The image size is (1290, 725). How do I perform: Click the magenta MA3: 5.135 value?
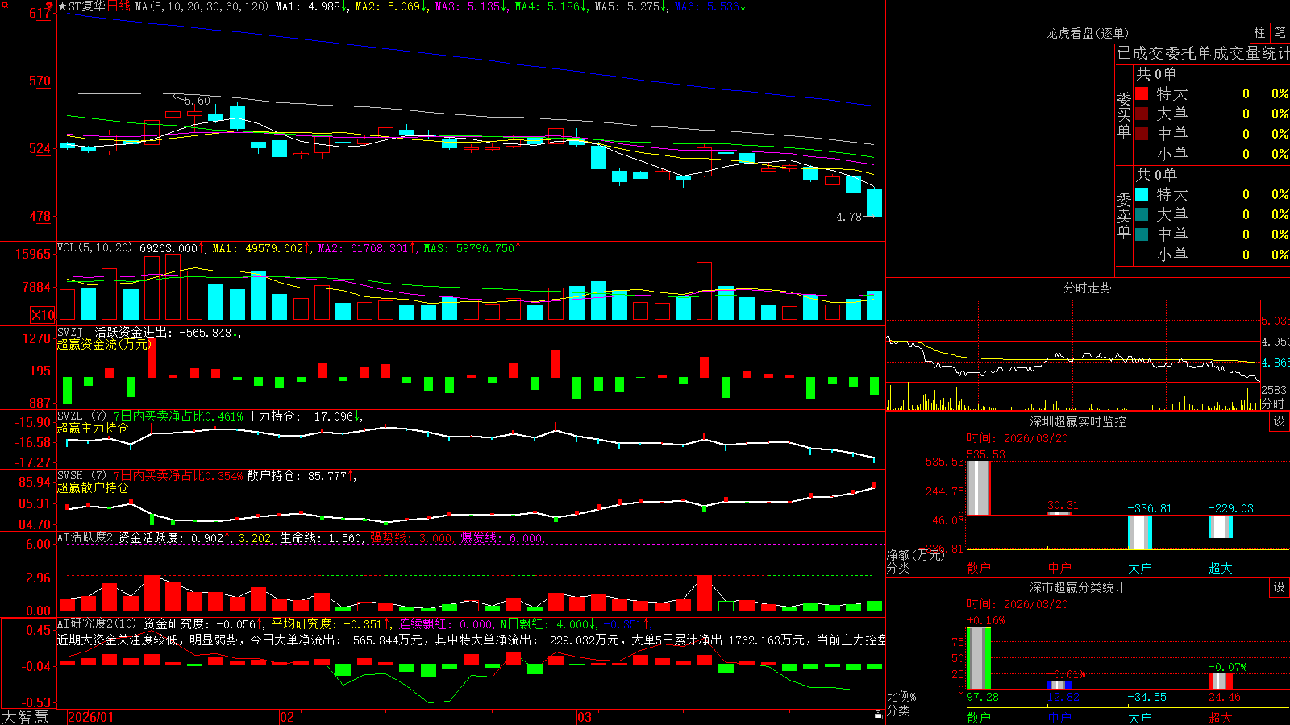(x=472, y=6)
